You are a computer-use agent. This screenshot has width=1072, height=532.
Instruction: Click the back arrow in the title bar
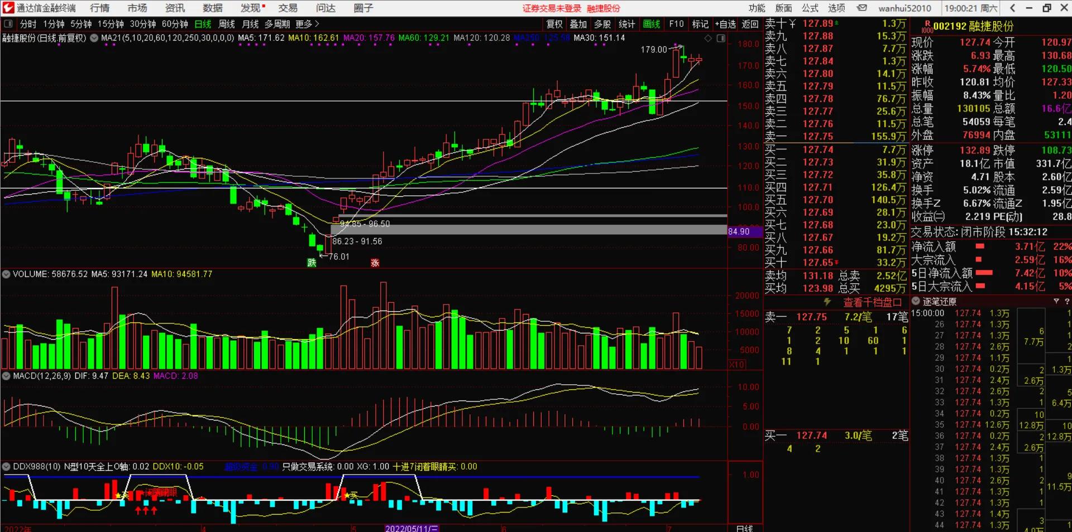click(1012, 8)
